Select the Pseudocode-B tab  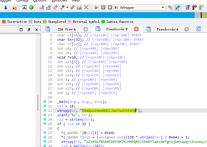tap(117, 29)
